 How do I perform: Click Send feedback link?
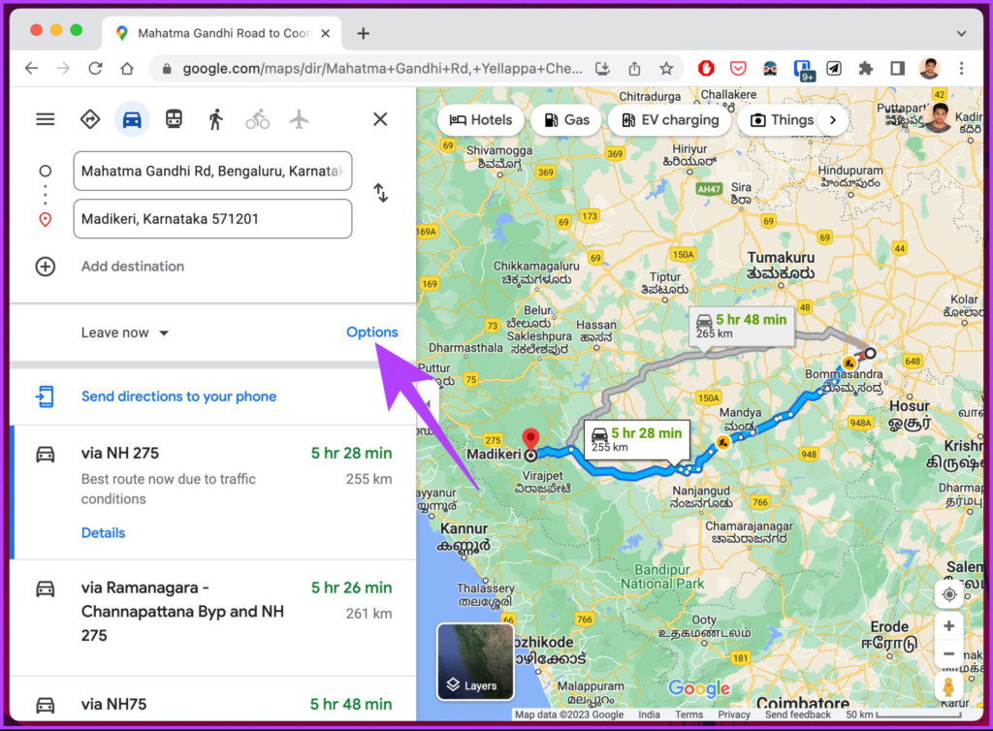click(798, 715)
